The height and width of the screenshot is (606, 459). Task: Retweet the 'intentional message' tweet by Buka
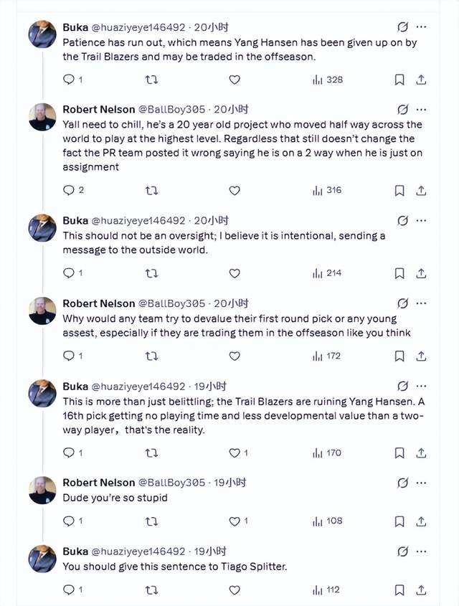coord(150,273)
